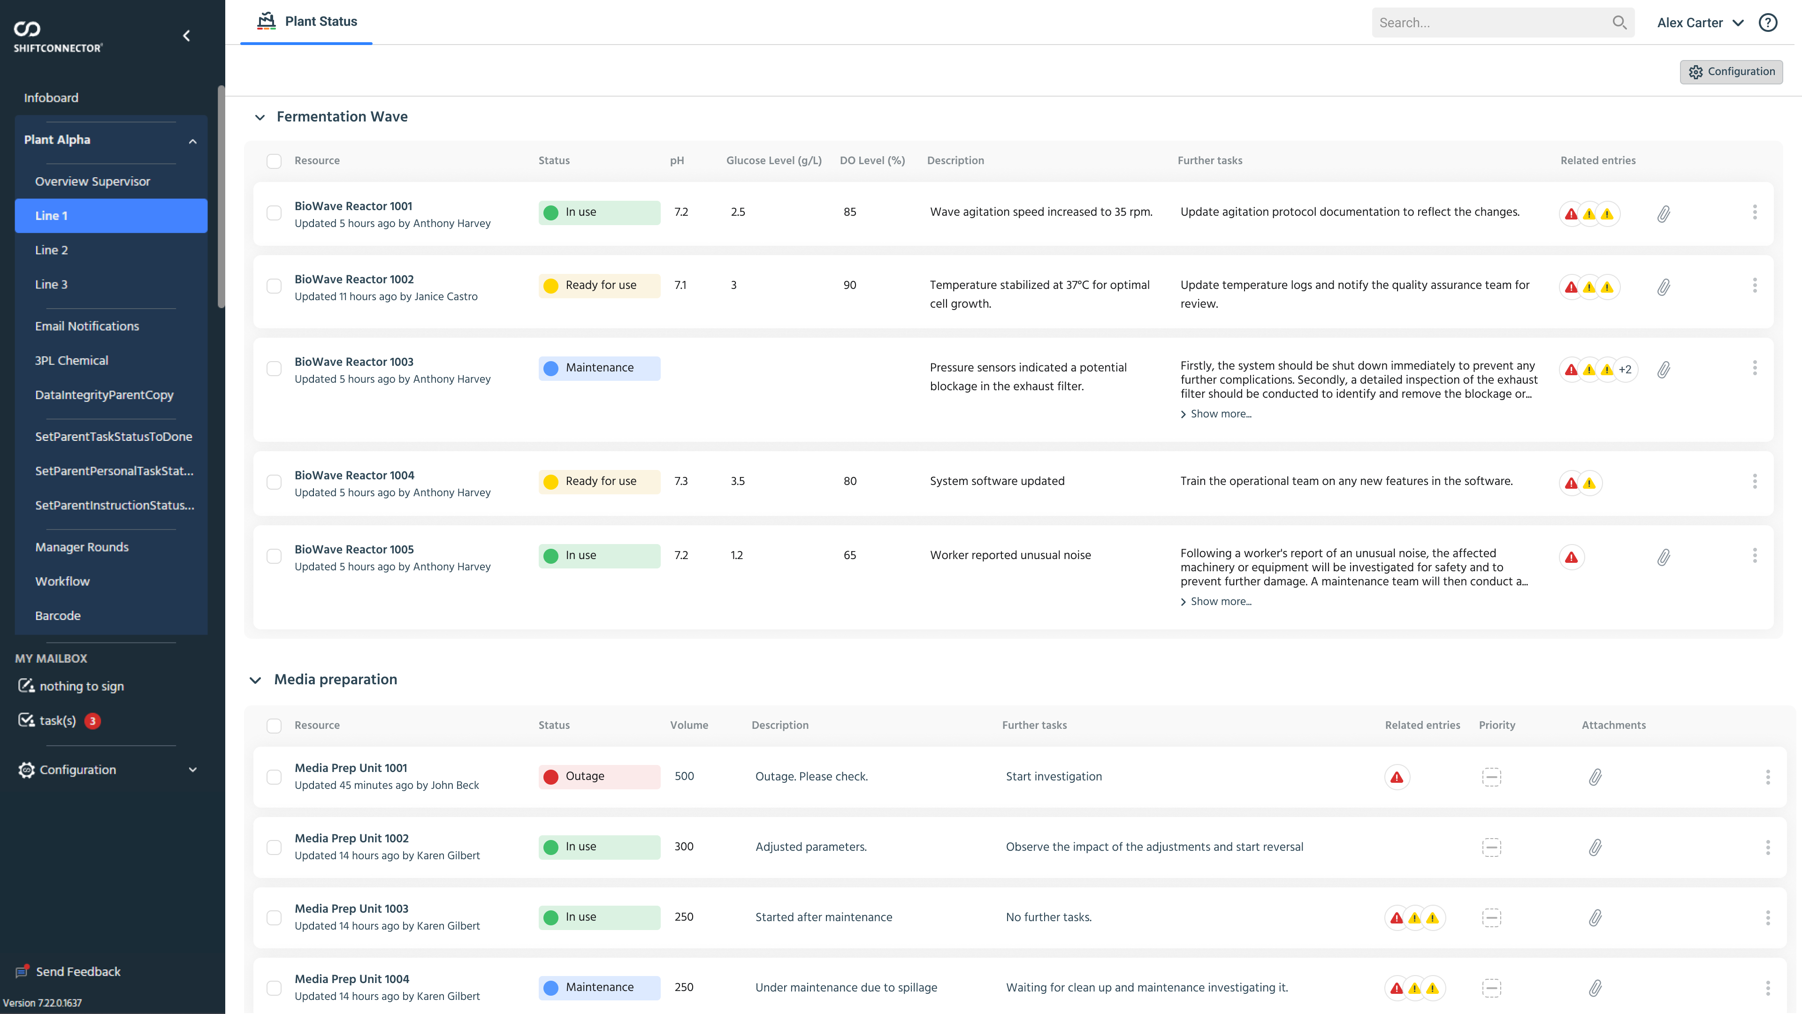1802x1014 pixels.
Task: Go to Infoboard in the sidebar
Action: tap(51, 98)
